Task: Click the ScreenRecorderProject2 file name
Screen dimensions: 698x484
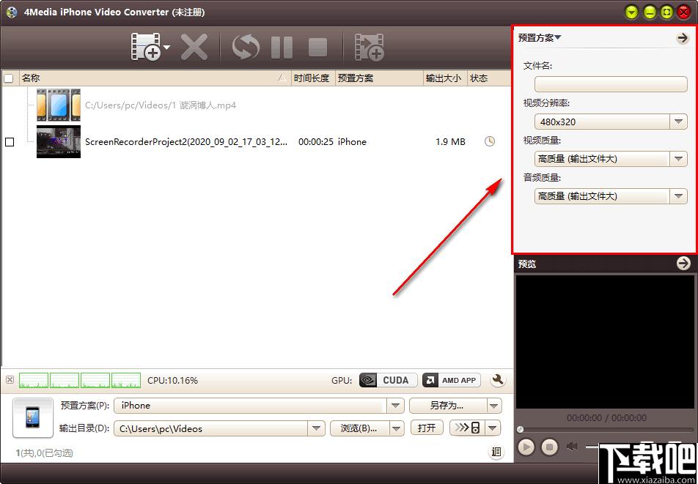Action: pyautogui.click(x=186, y=142)
